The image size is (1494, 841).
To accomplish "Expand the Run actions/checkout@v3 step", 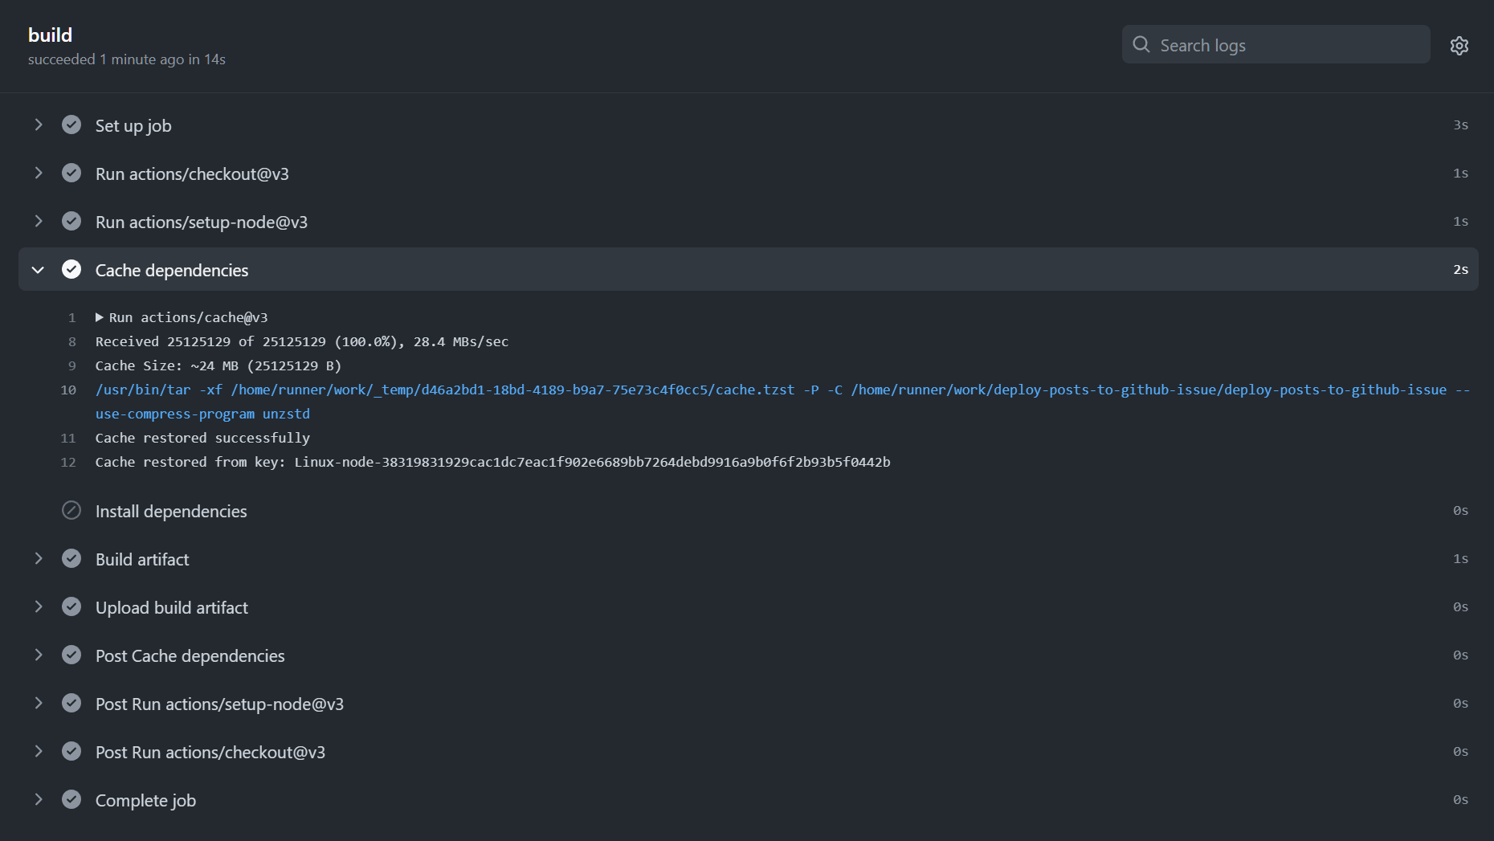I will click(37, 173).
